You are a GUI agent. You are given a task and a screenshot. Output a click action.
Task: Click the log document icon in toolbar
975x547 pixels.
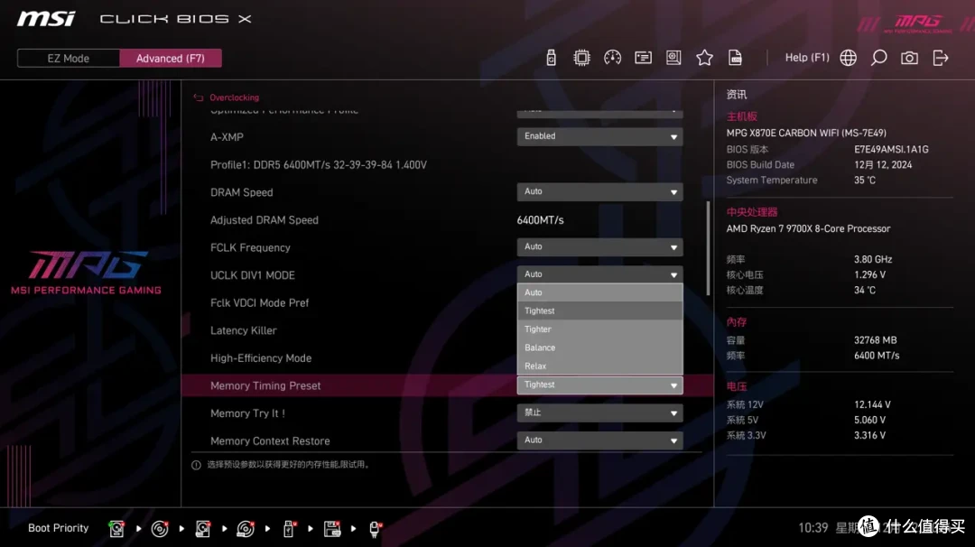point(735,58)
